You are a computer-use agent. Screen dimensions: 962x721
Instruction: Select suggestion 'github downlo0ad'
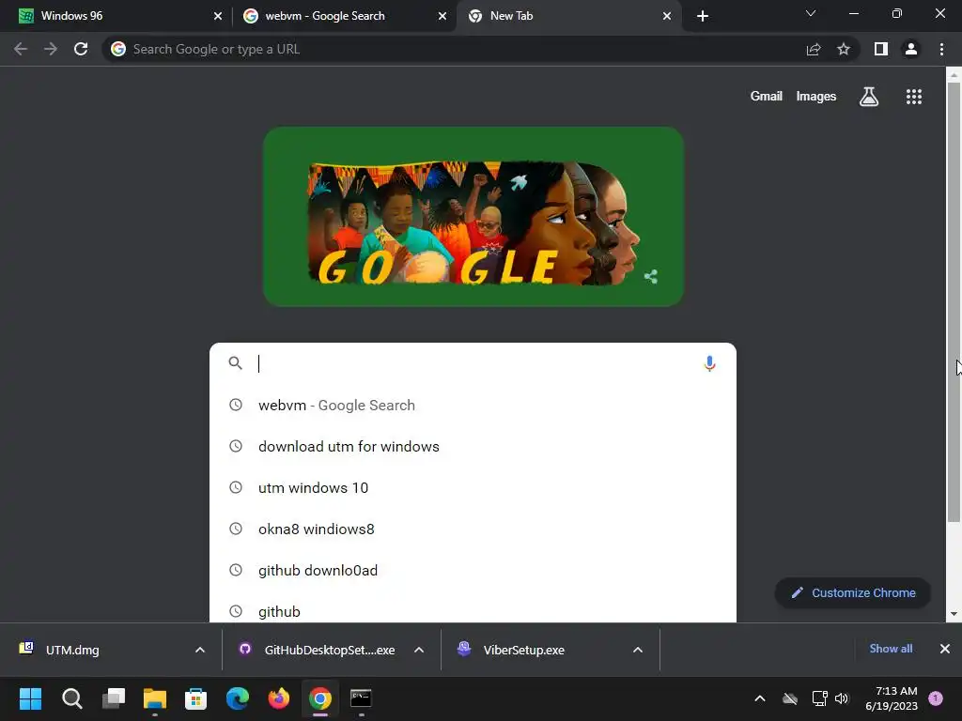click(473, 570)
